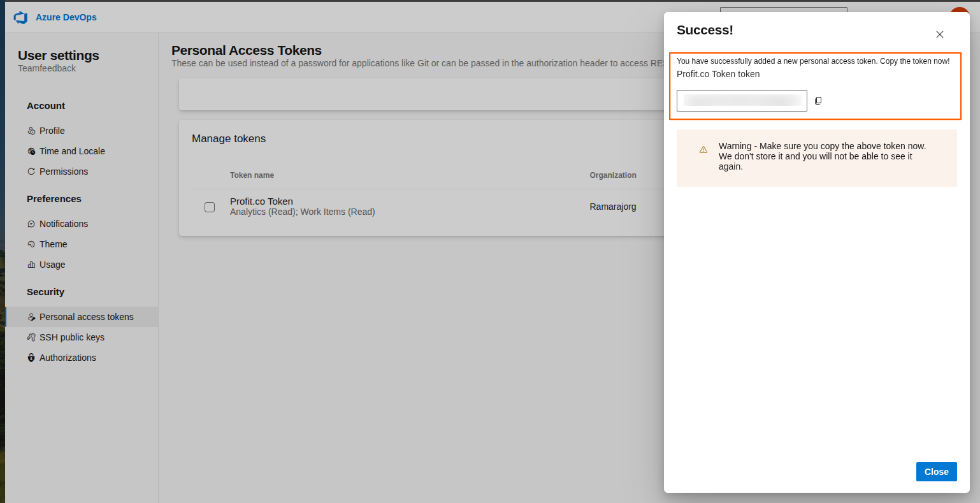Click the Authorizations lock icon

[31, 358]
